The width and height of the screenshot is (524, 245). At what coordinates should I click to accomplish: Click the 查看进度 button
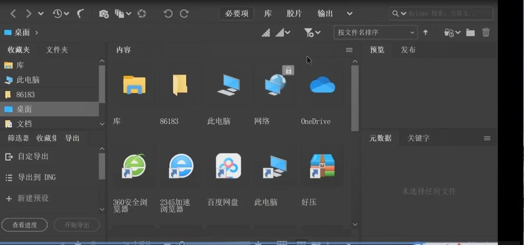point(25,225)
